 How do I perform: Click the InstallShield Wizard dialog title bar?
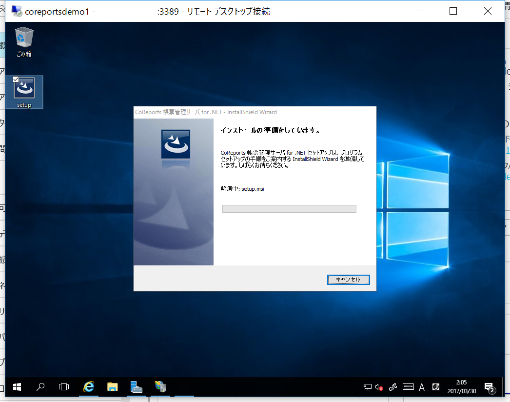pyautogui.click(x=255, y=112)
